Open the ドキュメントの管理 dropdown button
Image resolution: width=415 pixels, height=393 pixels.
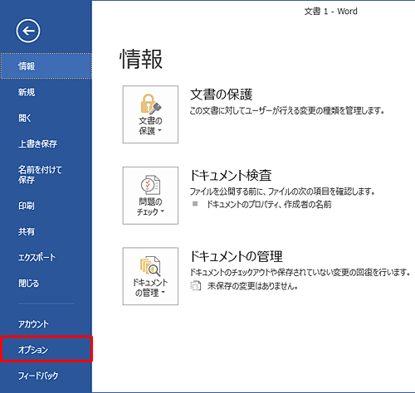(150, 276)
